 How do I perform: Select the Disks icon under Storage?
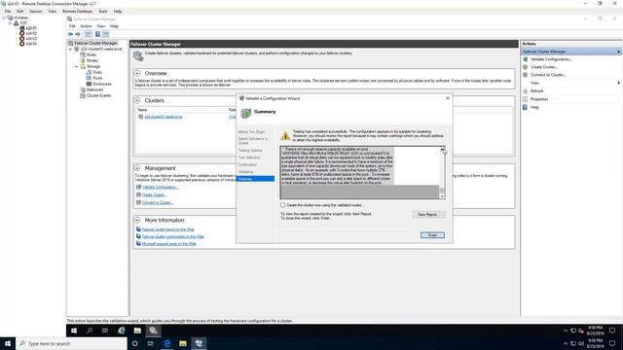coord(89,72)
